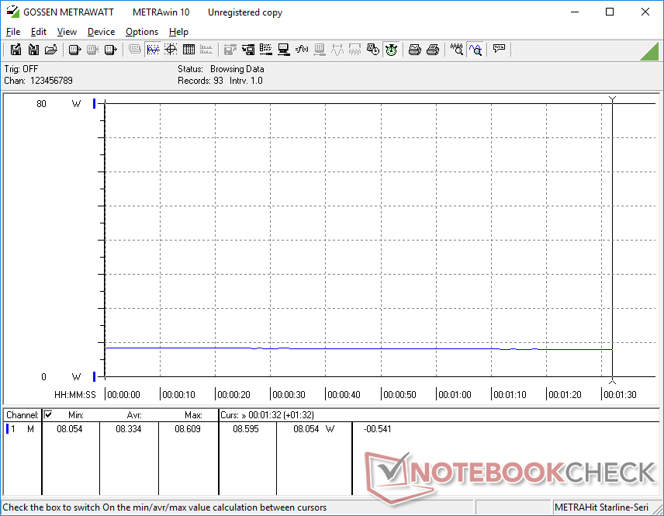Click the Records: 93 status text
Viewport: 664px width, 516px height.
click(200, 81)
